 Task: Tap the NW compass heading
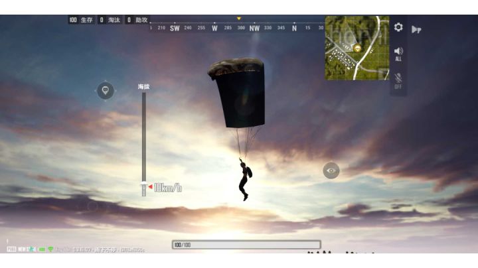[x=254, y=29]
